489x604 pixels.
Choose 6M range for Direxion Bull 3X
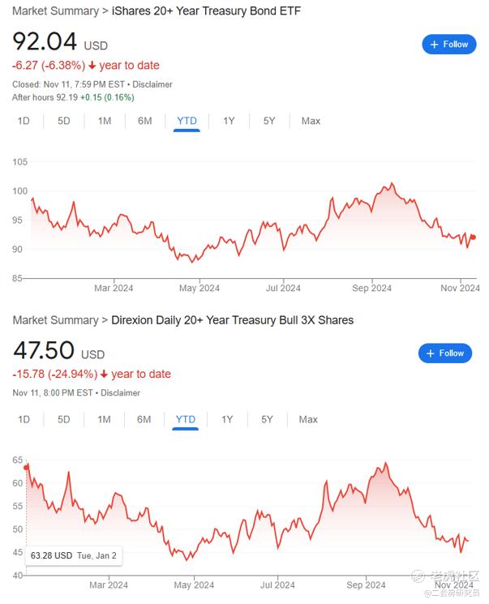point(144,419)
